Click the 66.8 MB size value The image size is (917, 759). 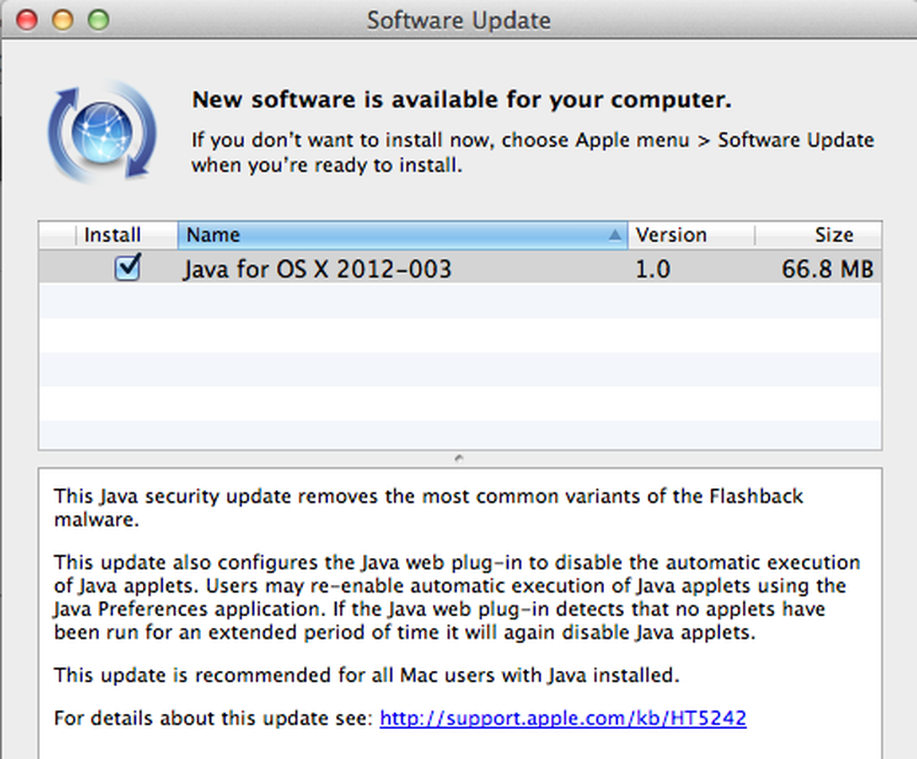827,268
